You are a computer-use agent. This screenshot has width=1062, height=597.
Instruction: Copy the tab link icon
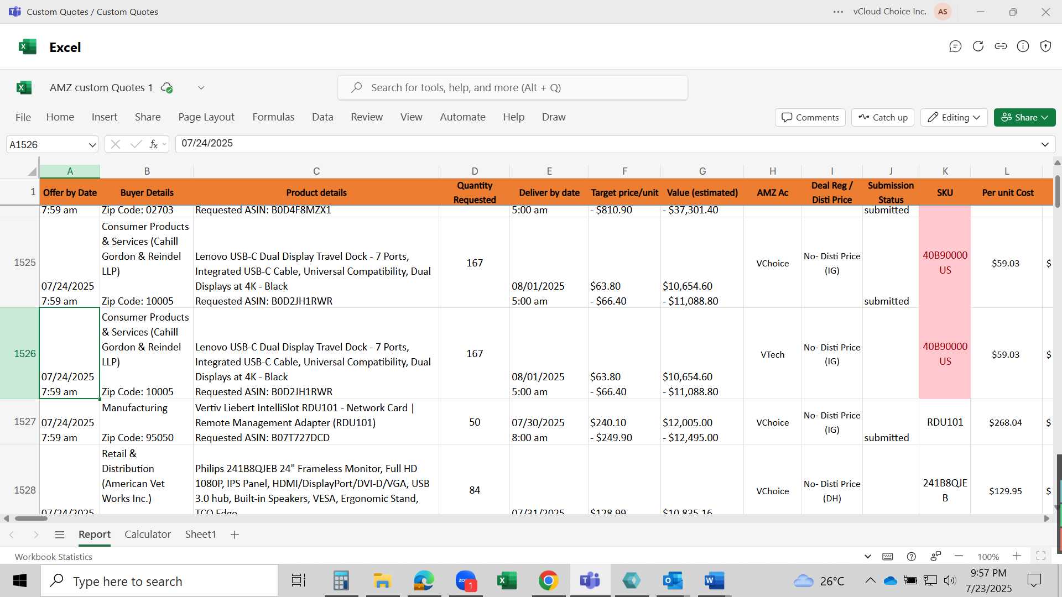click(x=1001, y=46)
